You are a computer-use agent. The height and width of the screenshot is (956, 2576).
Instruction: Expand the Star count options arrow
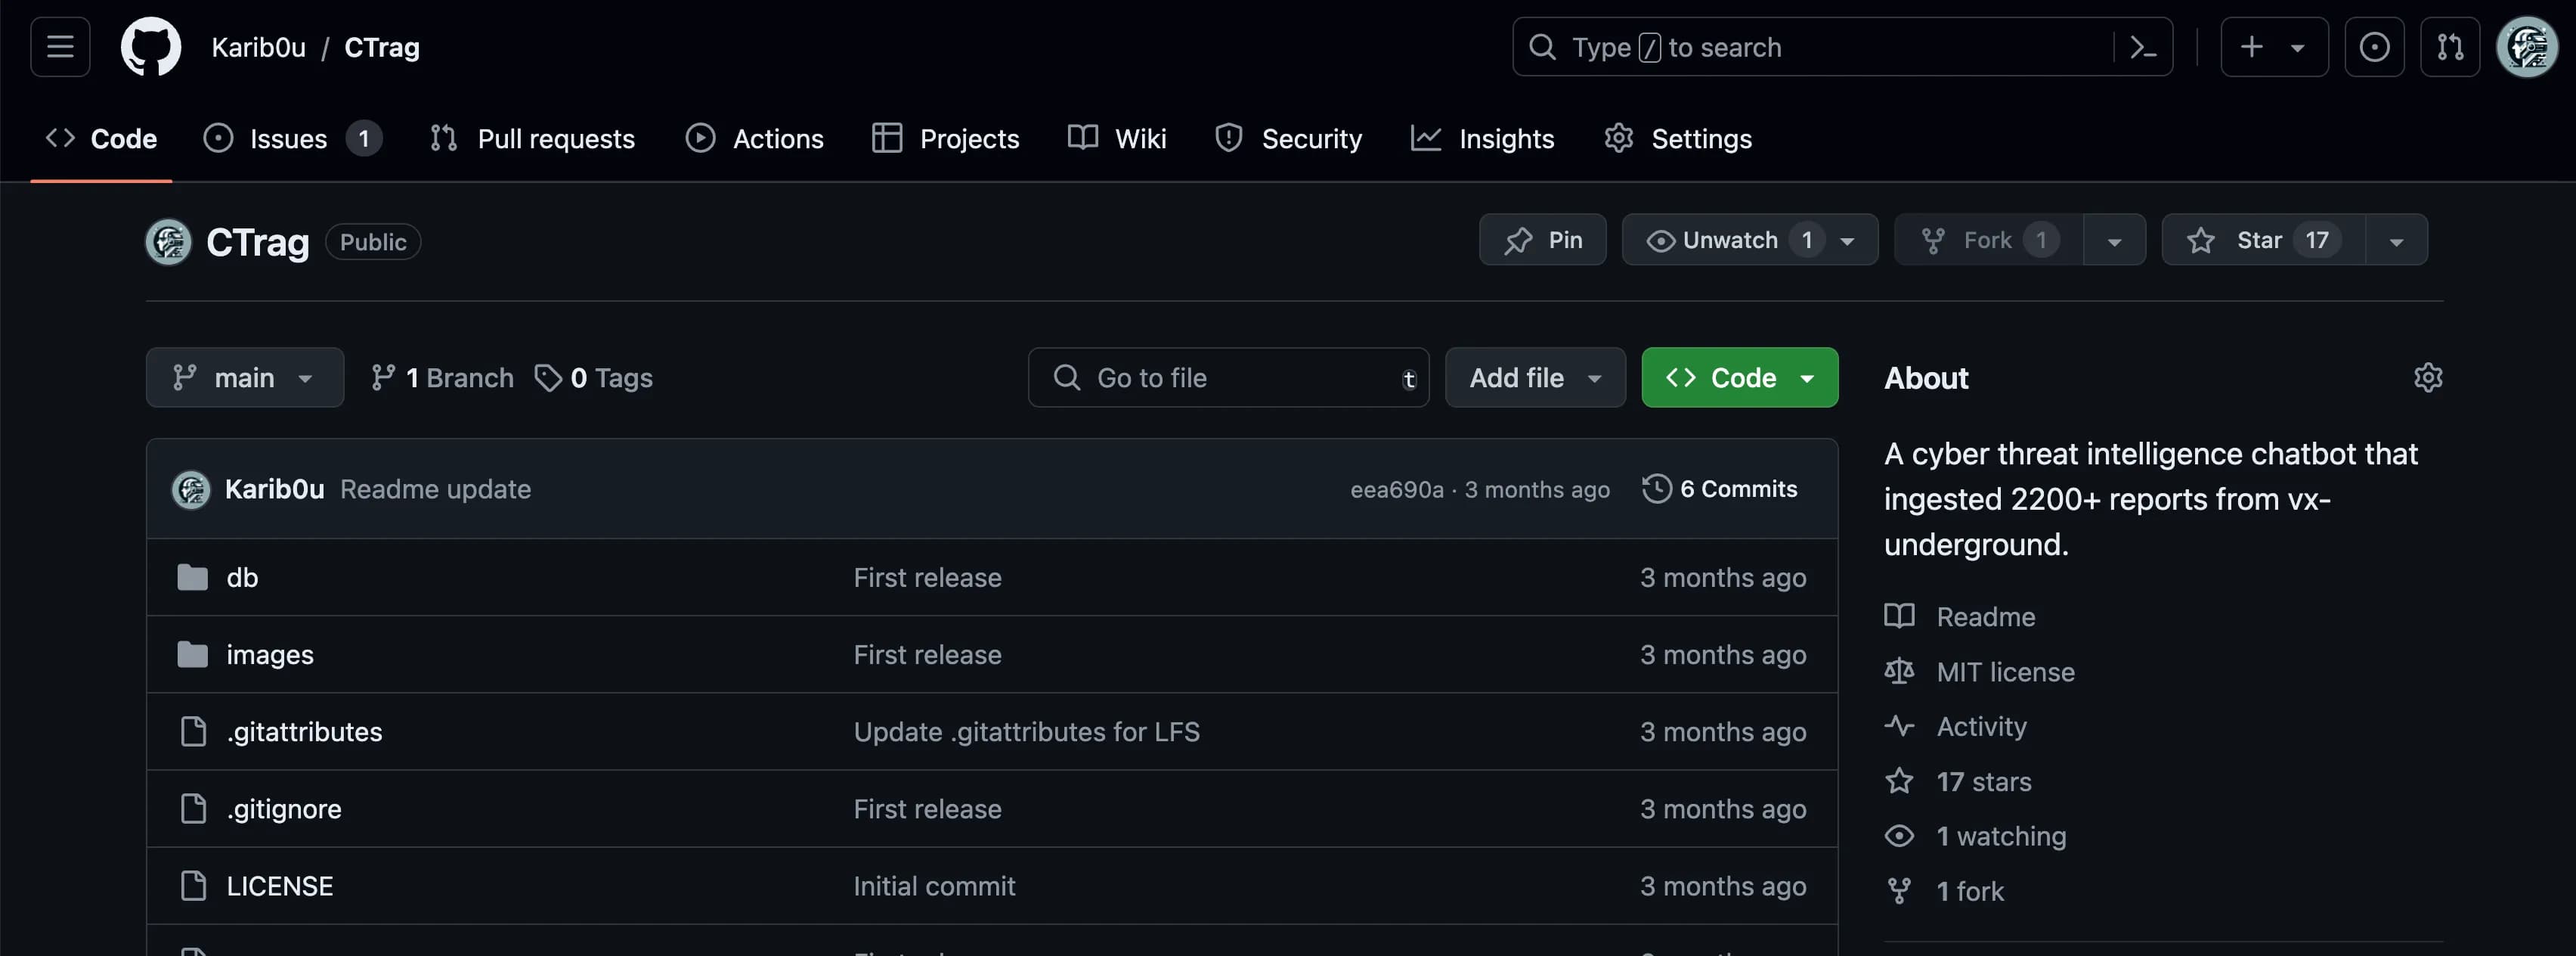[2394, 238]
